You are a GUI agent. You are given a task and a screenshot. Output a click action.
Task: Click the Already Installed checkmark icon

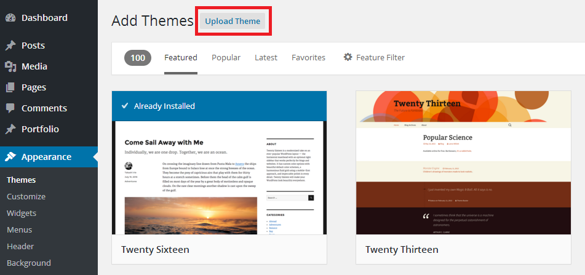[125, 106]
